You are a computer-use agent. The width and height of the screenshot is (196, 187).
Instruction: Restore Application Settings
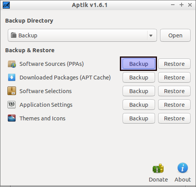174,105
